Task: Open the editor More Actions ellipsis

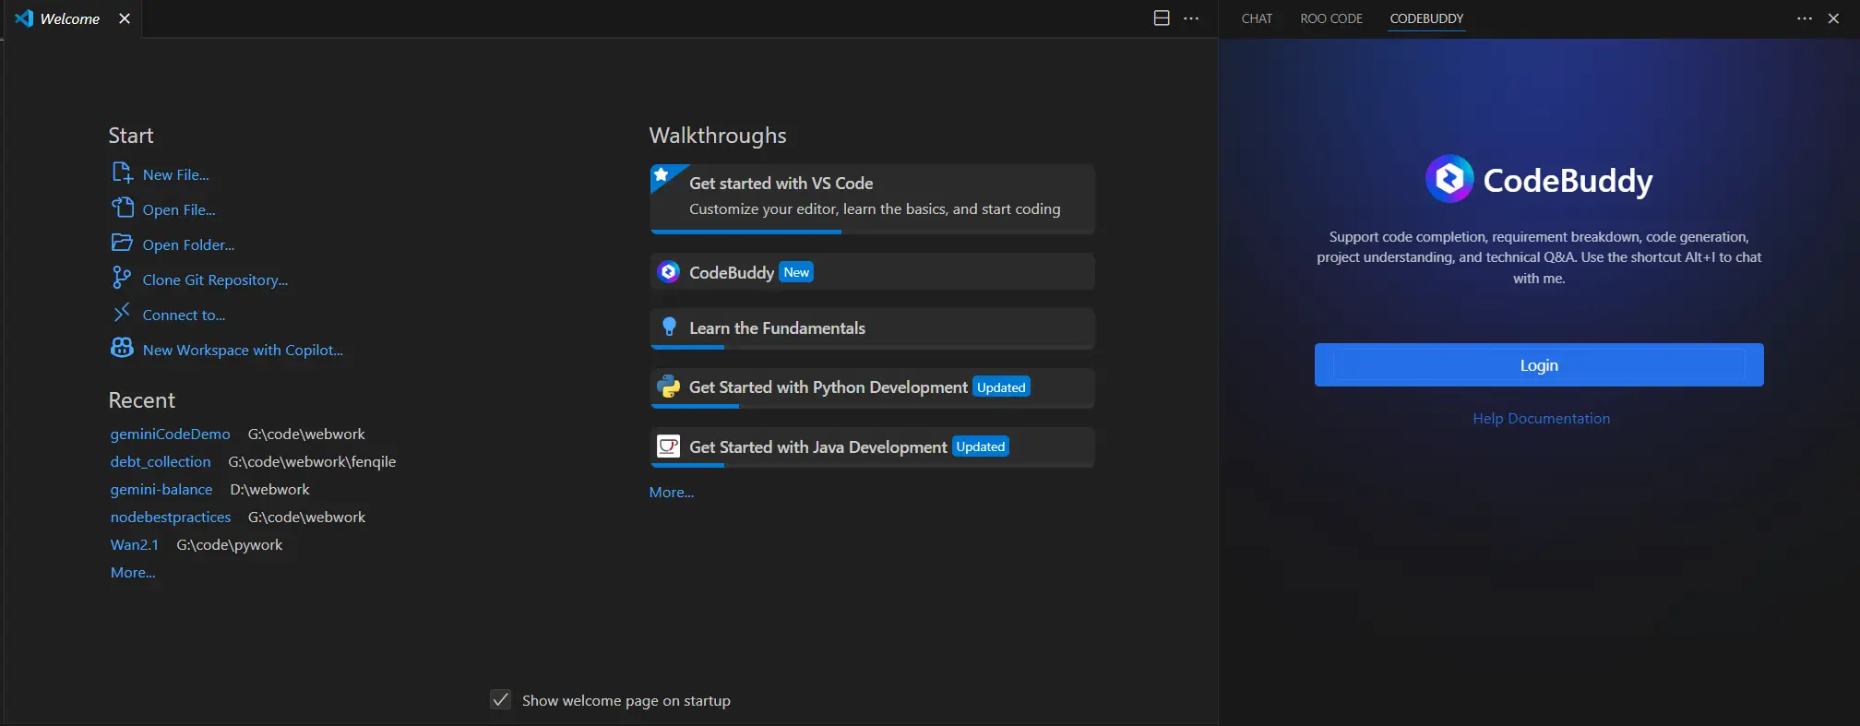Action: [x=1191, y=18]
